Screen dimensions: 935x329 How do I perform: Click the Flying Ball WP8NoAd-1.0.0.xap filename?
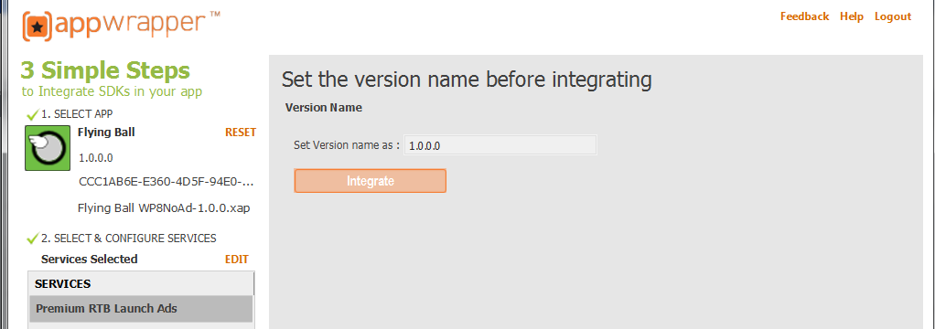click(x=164, y=208)
